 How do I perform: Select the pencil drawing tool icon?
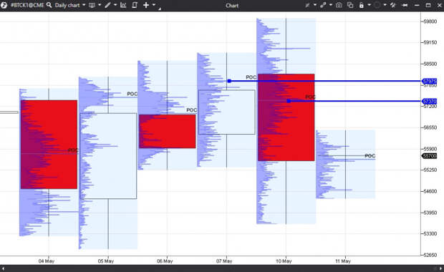click(x=108, y=5)
